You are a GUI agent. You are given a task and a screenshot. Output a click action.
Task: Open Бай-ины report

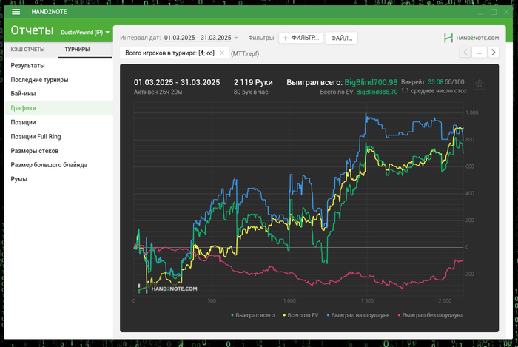(58, 94)
